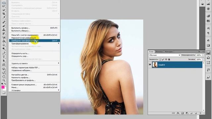Image resolution: width=212 pixels, height=119 pixels.
Task: Toggle lock position icon
Action: 166,59
